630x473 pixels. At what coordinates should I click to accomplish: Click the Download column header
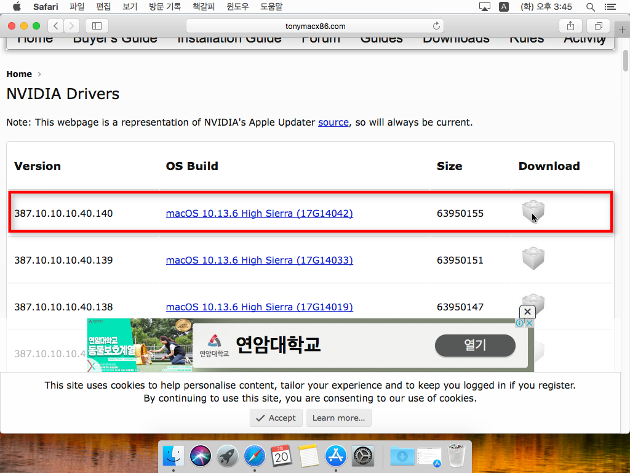point(549,166)
